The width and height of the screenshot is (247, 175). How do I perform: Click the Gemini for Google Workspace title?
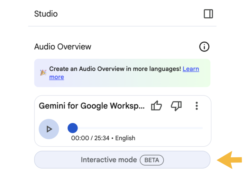tap(92, 106)
